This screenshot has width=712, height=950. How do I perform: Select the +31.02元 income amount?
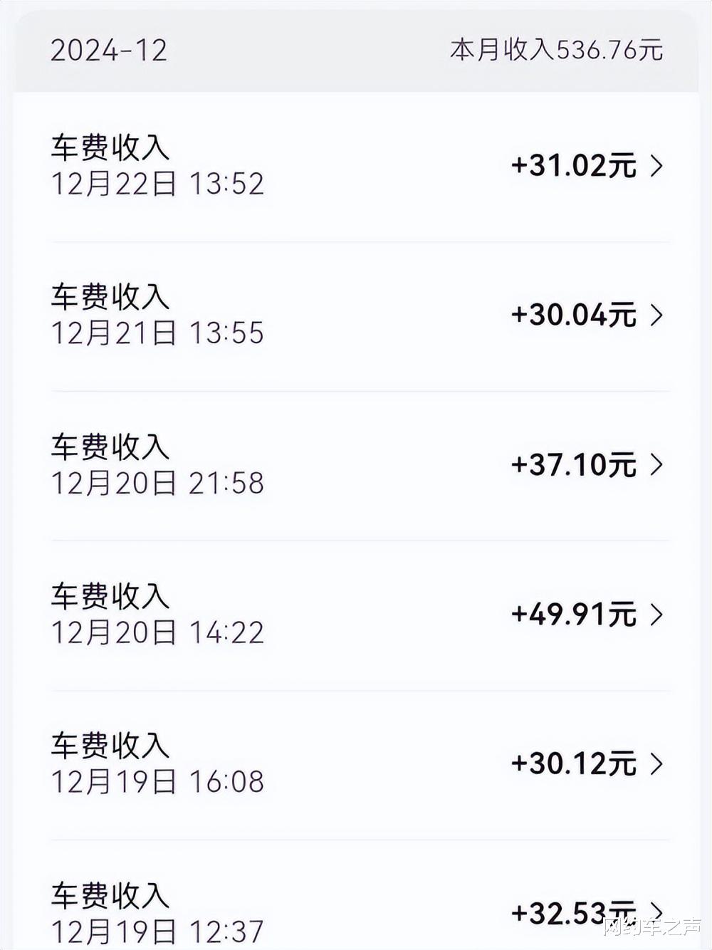tap(573, 166)
